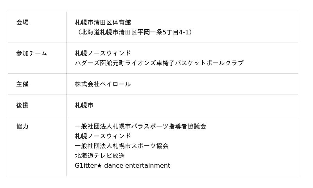This screenshot has width=313, height=188.
Task: Click the word "dance"
Action: [113, 166]
